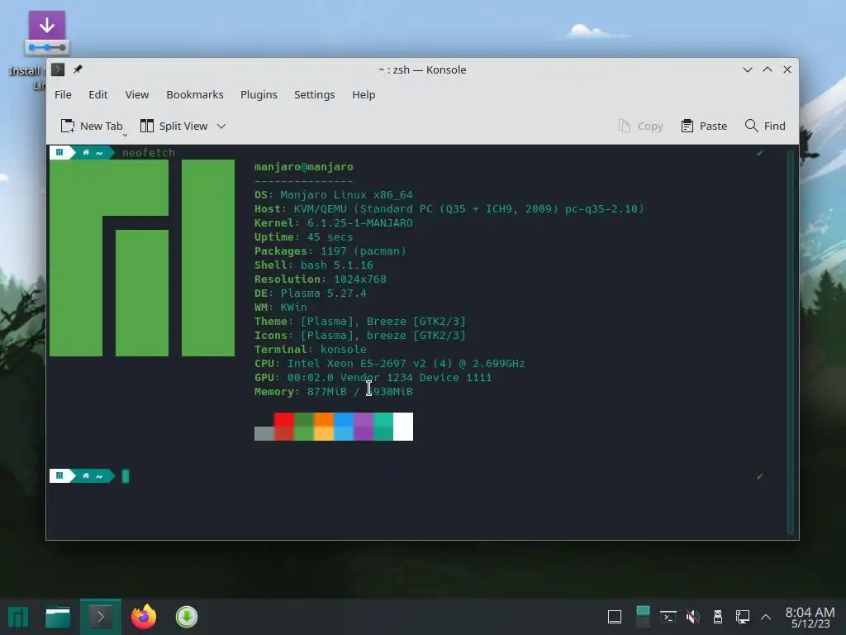Open the muted volume tray icon
Viewport: 846px width, 635px height.
click(x=693, y=617)
